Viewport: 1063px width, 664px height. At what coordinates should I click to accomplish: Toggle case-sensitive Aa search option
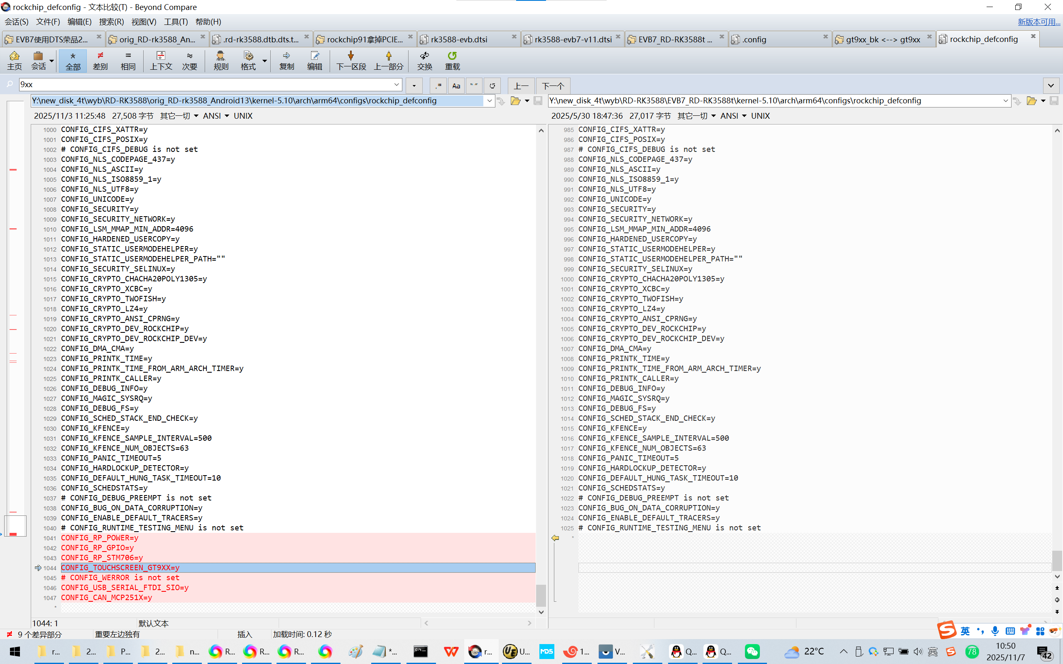[456, 85]
